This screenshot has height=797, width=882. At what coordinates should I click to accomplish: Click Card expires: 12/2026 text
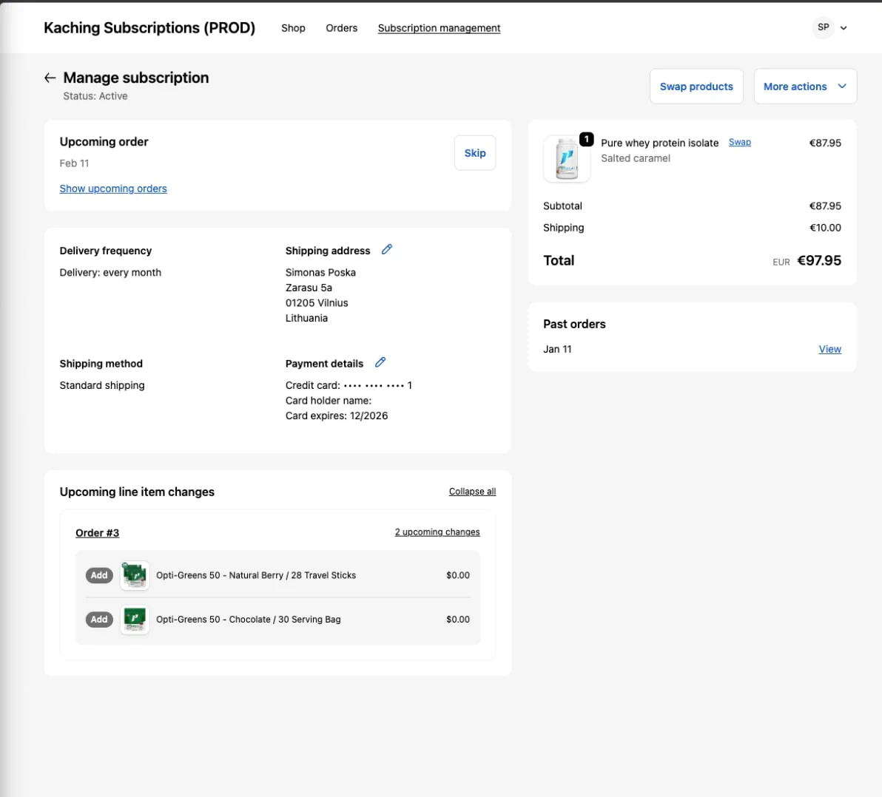point(337,416)
